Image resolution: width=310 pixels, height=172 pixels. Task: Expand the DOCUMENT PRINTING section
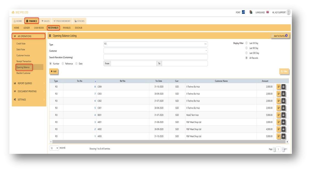coord(29,91)
